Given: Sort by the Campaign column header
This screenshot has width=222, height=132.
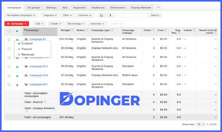Looking at the screenshot, I should click(40, 32).
